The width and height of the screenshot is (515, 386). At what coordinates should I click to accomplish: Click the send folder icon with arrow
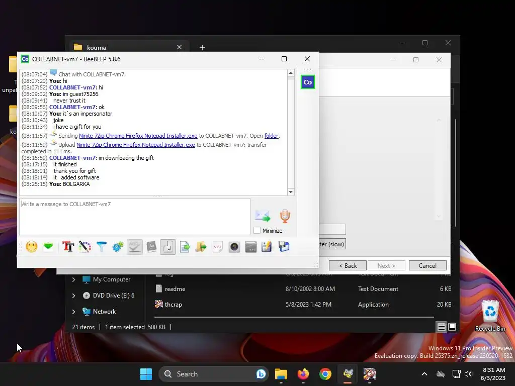(x=201, y=246)
